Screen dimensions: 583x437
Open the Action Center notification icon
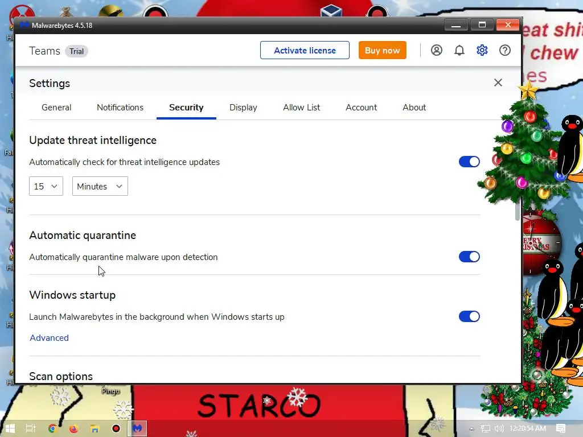tap(561, 428)
